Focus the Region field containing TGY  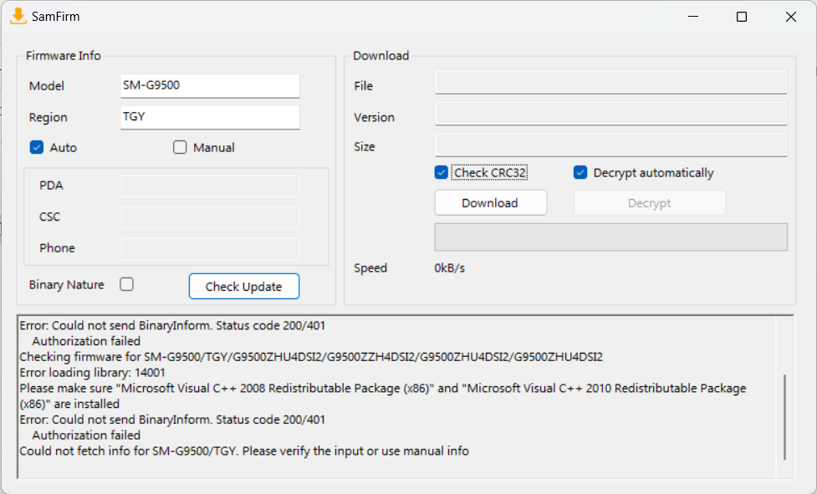[x=210, y=117]
